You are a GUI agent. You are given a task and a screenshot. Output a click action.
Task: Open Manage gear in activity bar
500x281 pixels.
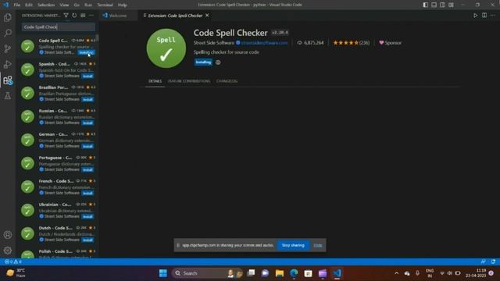[8, 251]
